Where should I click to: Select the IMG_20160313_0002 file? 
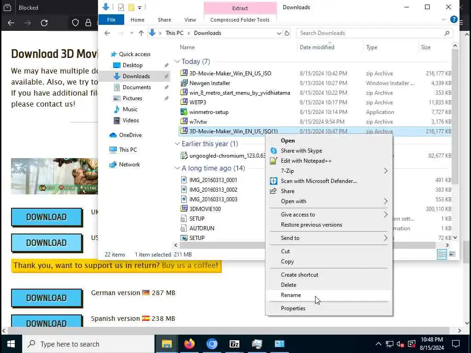[213, 190]
